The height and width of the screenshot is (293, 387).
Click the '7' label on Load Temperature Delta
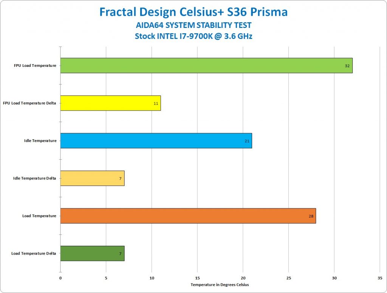click(x=121, y=253)
